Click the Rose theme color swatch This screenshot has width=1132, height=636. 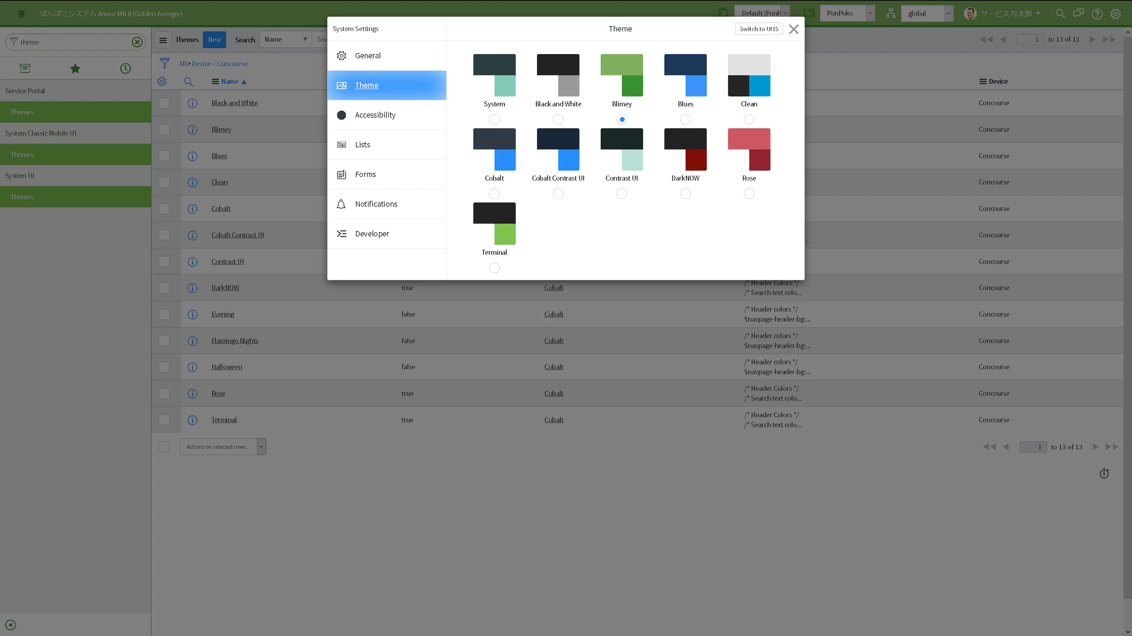coord(749,150)
